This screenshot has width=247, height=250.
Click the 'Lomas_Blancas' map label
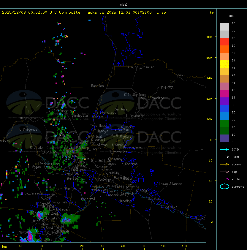coord(170,184)
